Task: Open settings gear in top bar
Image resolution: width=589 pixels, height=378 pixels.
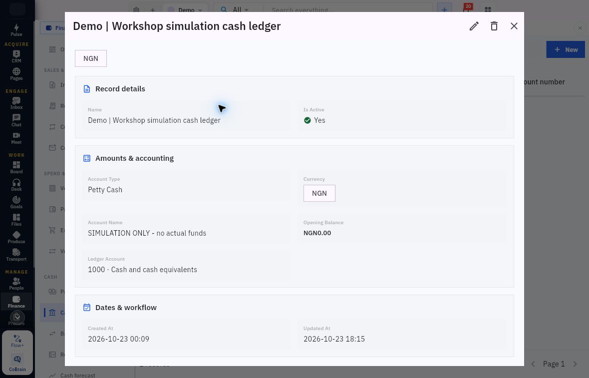Action: point(136,10)
